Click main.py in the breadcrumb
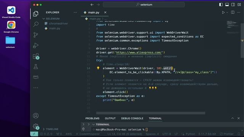The width and height of the screenshot is (244, 137). (x=95, y=19)
